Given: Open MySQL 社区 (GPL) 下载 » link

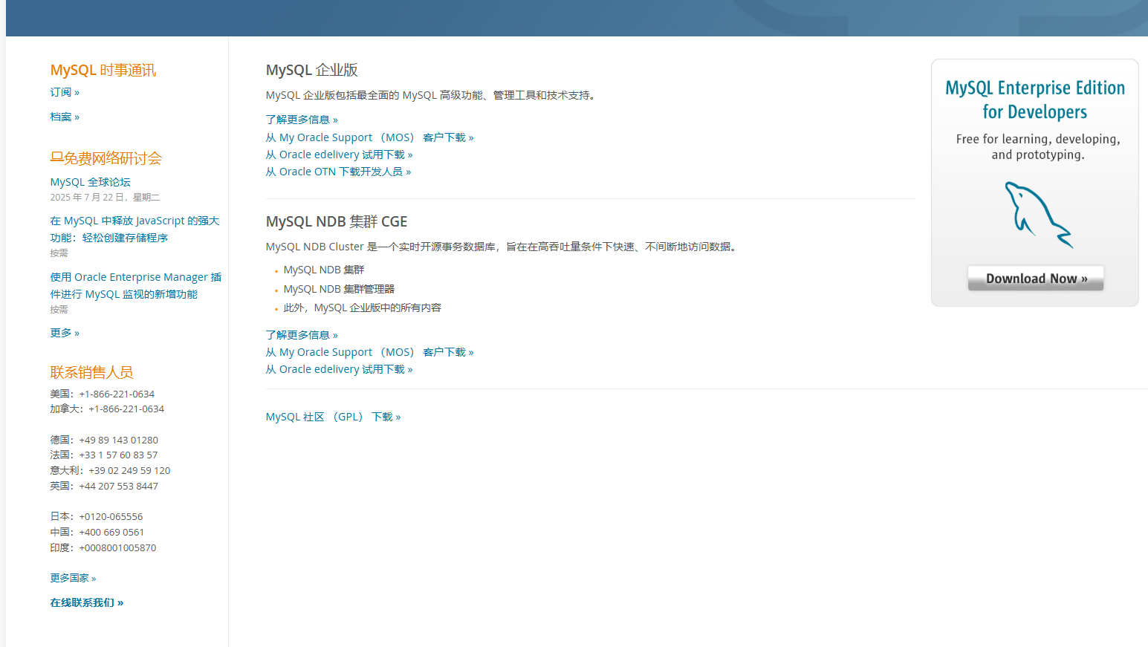Looking at the screenshot, I should [x=333, y=417].
